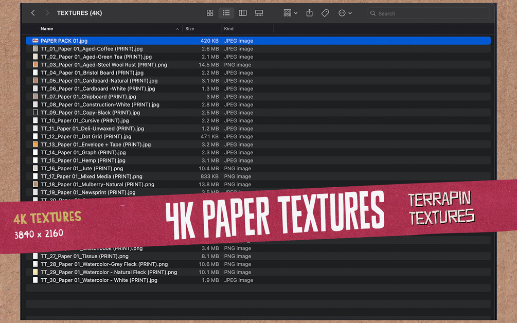517x323 pixels.
Task: Switch to gallery view
Action: (x=259, y=13)
